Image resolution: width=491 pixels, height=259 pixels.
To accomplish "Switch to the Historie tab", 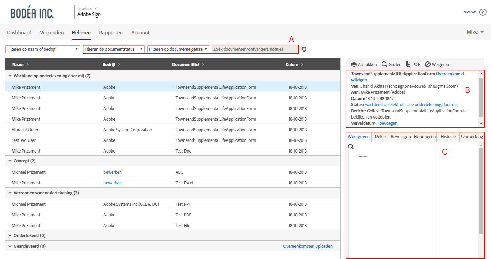I will tap(448, 136).
